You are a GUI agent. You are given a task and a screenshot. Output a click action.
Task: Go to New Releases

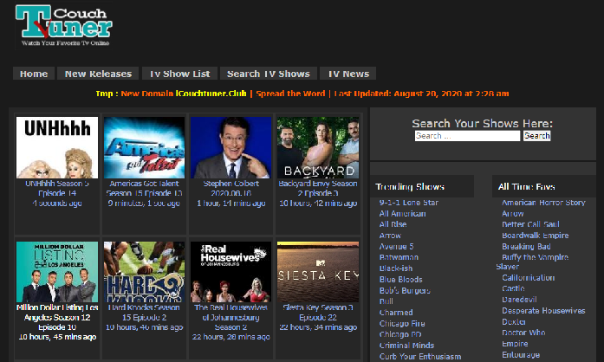[x=98, y=74]
